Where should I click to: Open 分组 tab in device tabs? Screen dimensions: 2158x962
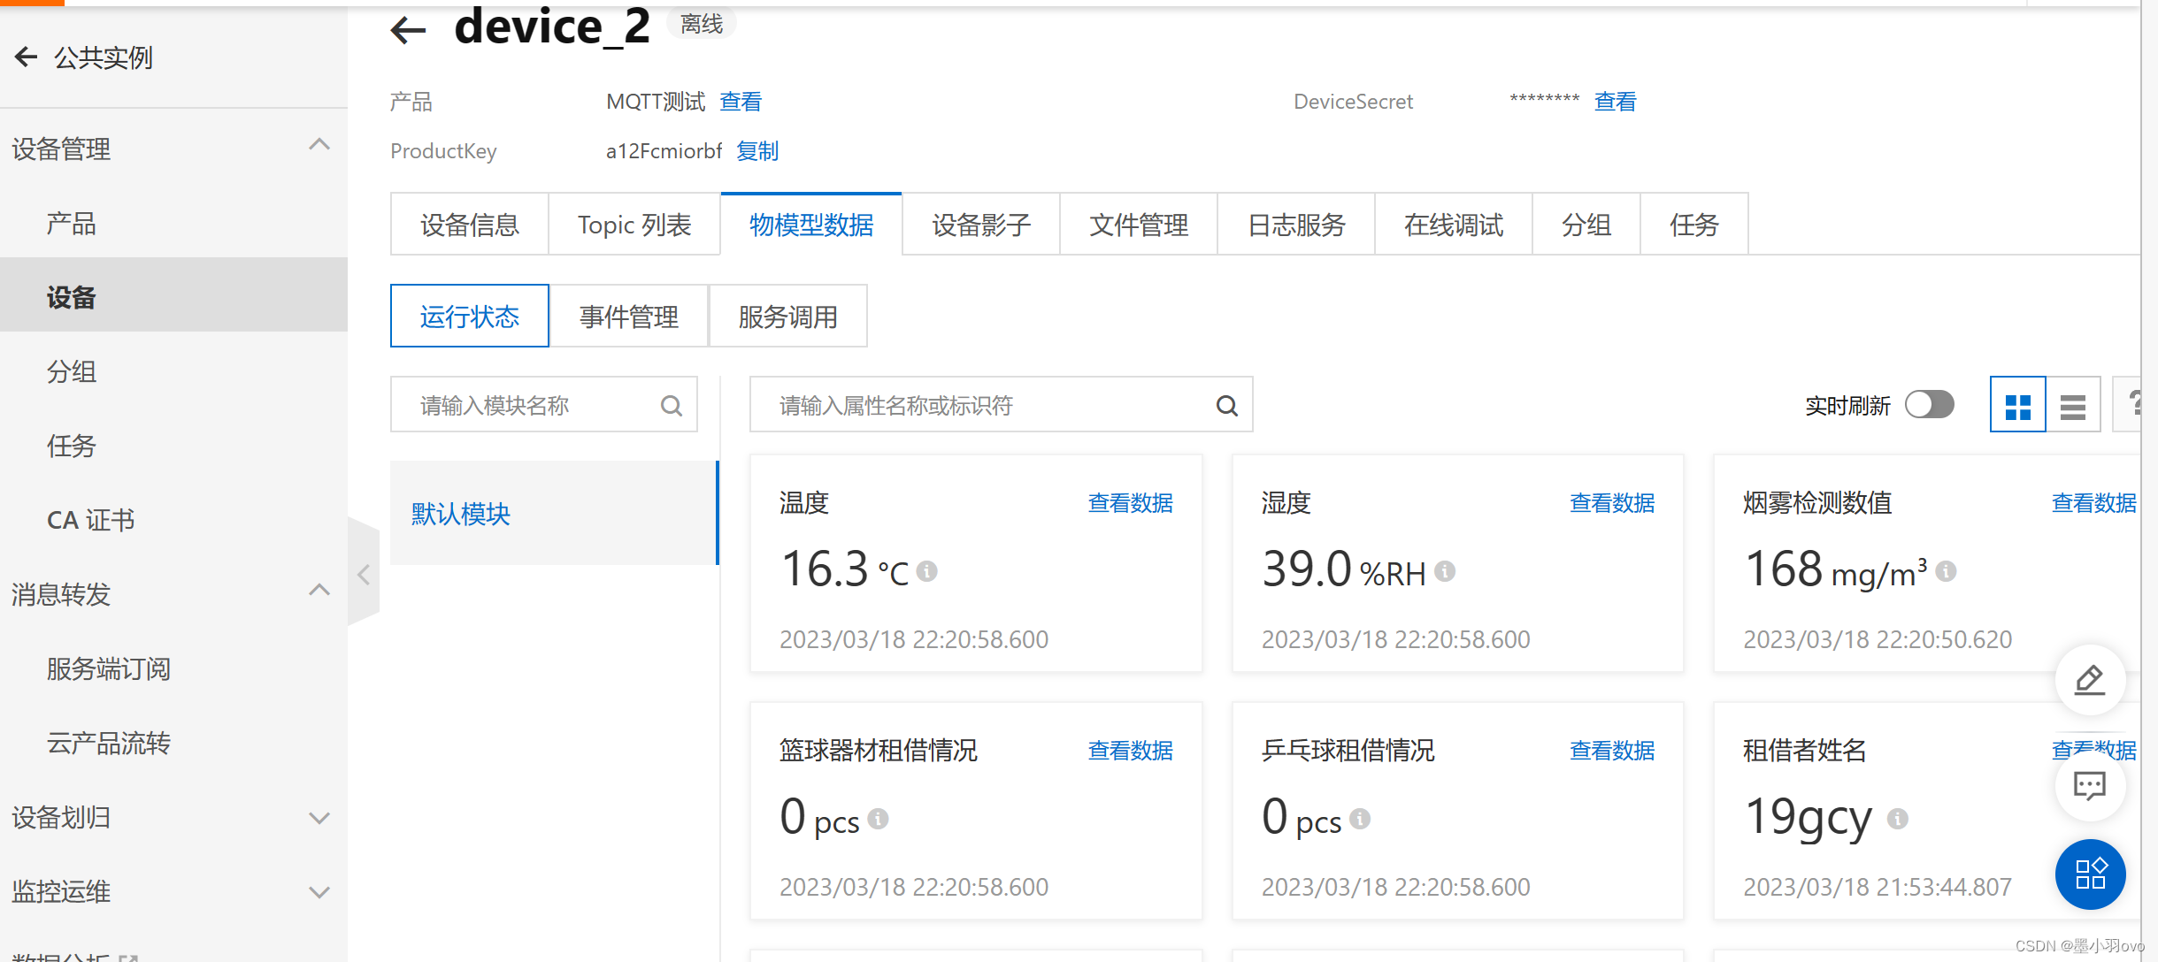[x=1586, y=225]
